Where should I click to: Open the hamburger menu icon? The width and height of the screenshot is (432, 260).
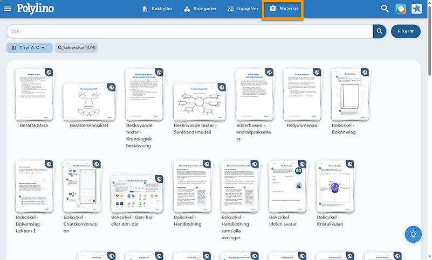coord(8,9)
